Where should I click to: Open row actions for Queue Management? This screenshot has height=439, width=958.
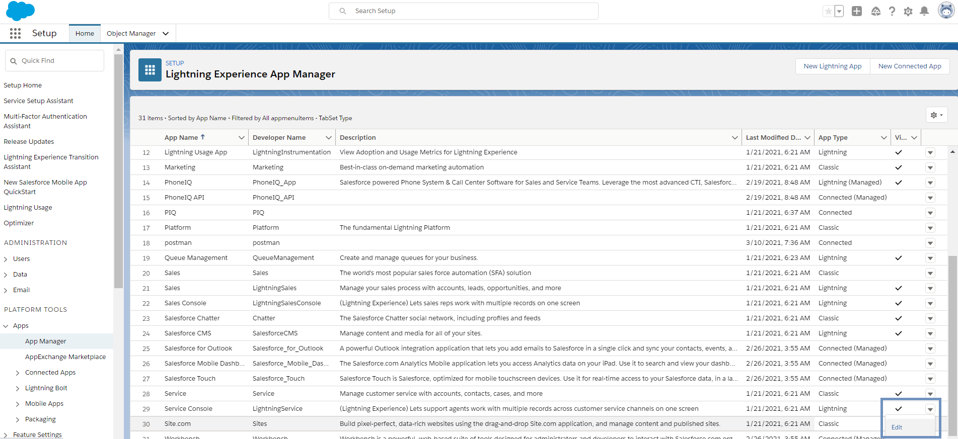pyautogui.click(x=930, y=258)
